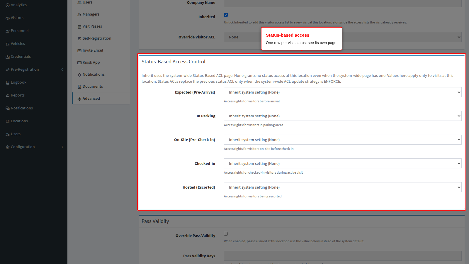
Task: Expand the Configuration sidebar chevron
Action: [62, 147]
